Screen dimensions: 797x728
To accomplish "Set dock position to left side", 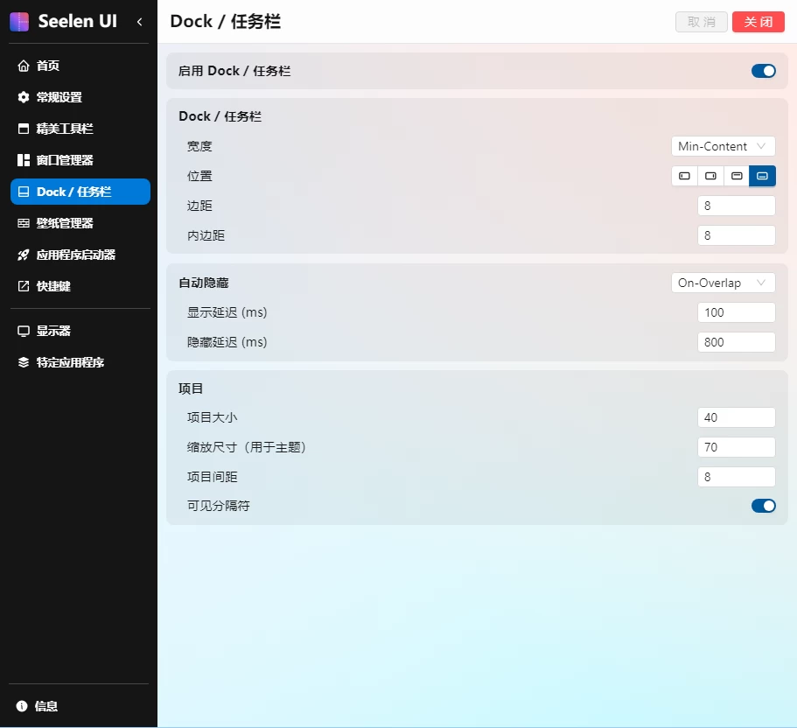I will coord(684,176).
